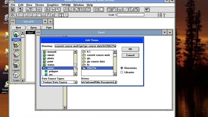
Task: Select the polygon feature class under union
Action: point(53,71)
